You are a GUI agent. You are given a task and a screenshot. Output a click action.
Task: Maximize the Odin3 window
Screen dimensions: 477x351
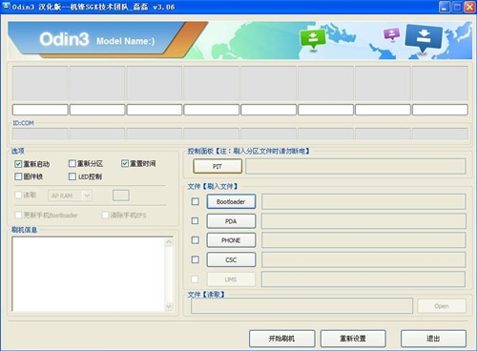tap(457, 7)
